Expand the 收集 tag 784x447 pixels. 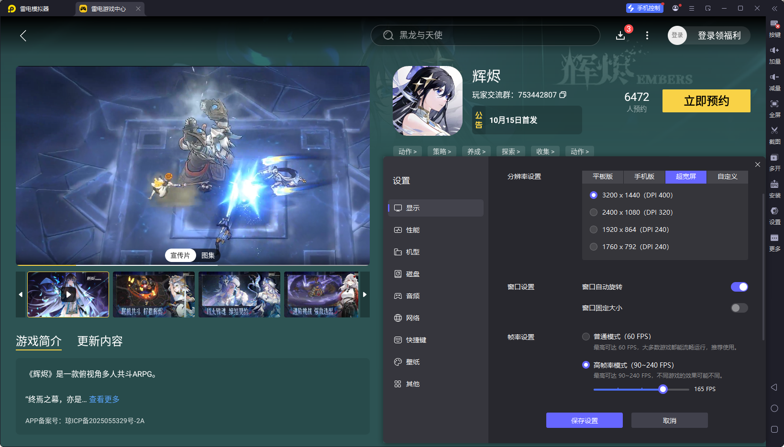[545, 152]
